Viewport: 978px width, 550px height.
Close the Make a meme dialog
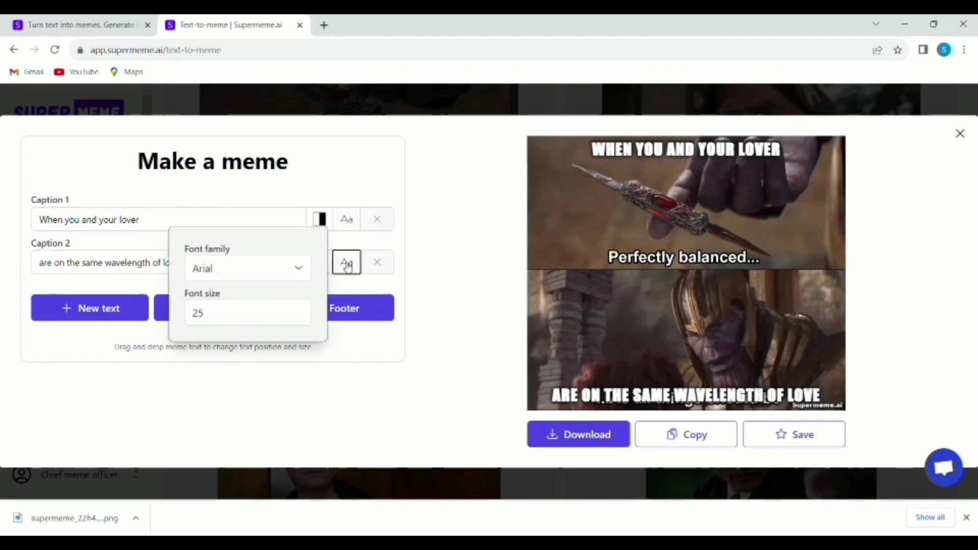(x=960, y=133)
